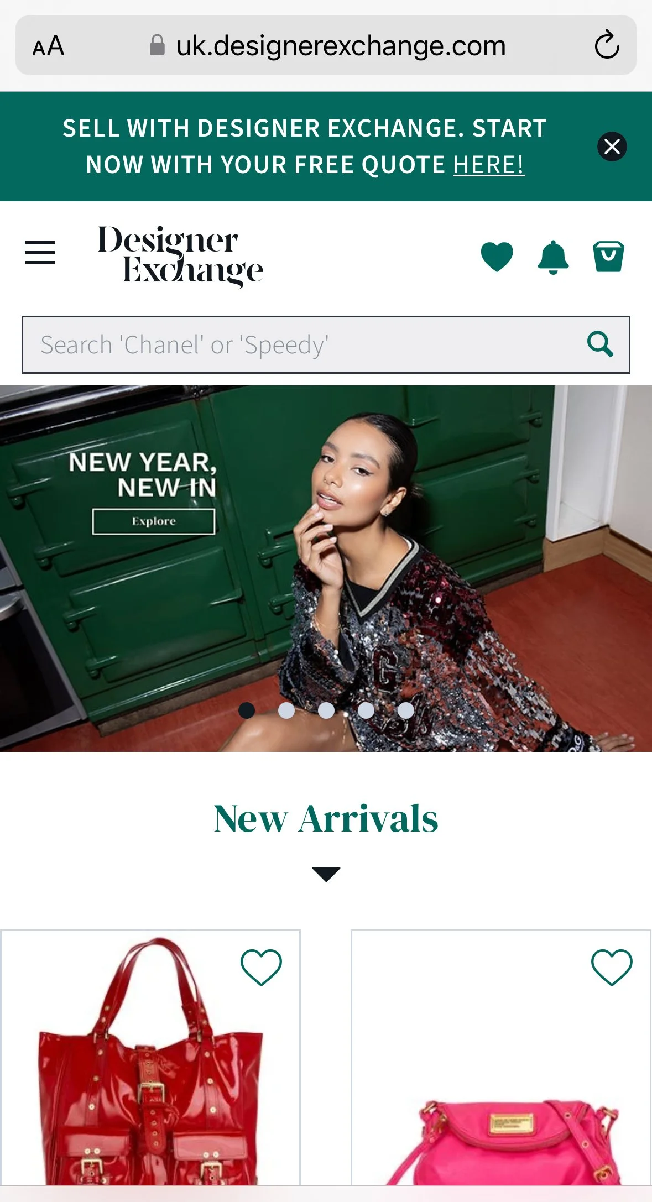Viewport: 652px width, 1202px height.
Task: Follow the HERE! free quote link
Action: point(489,165)
